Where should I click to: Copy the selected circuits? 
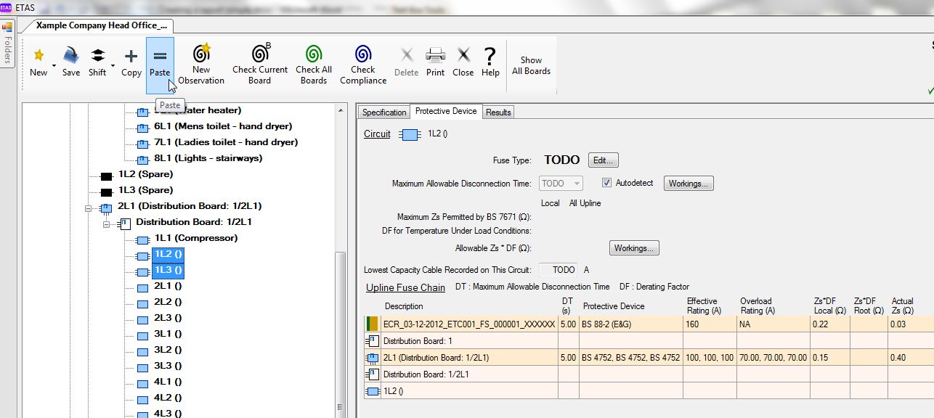pos(131,62)
